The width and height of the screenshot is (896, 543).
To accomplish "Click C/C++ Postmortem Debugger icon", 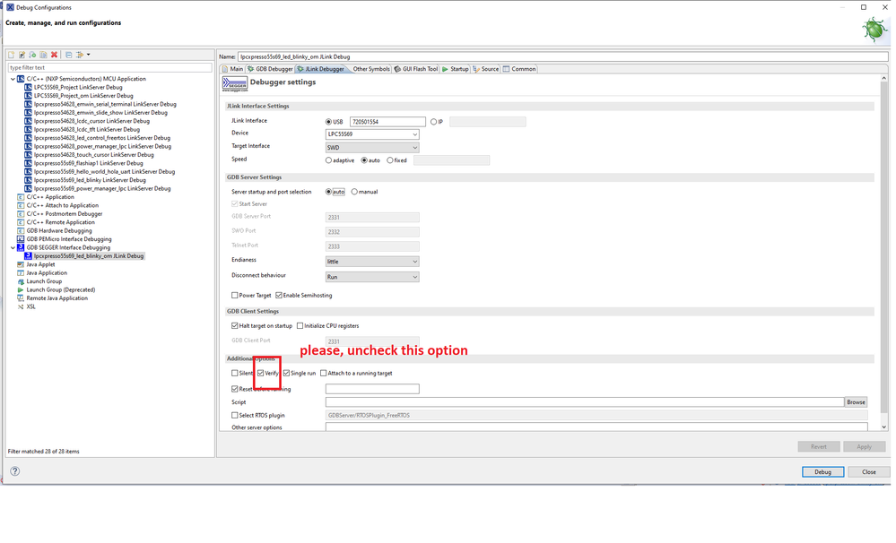I will (x=21, y=214).
